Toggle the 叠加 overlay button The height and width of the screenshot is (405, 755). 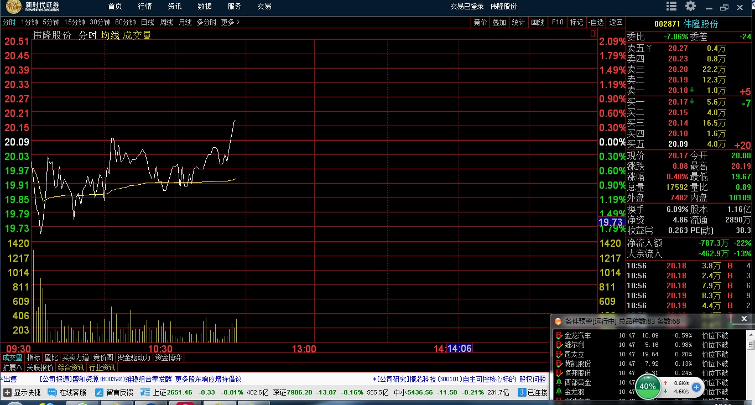click(499, 23)
